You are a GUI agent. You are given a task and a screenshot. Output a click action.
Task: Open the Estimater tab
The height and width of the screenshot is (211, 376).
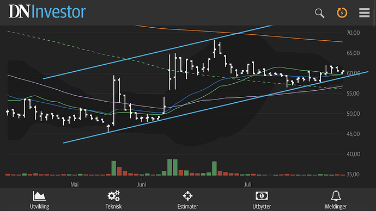(x=187, y=200)
